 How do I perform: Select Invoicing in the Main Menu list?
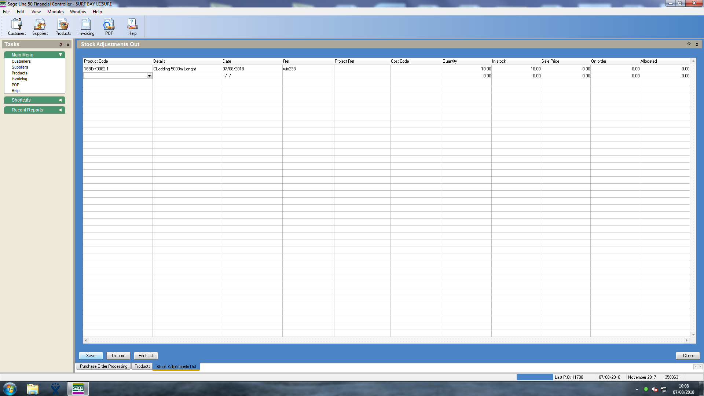tap(19, 79)
